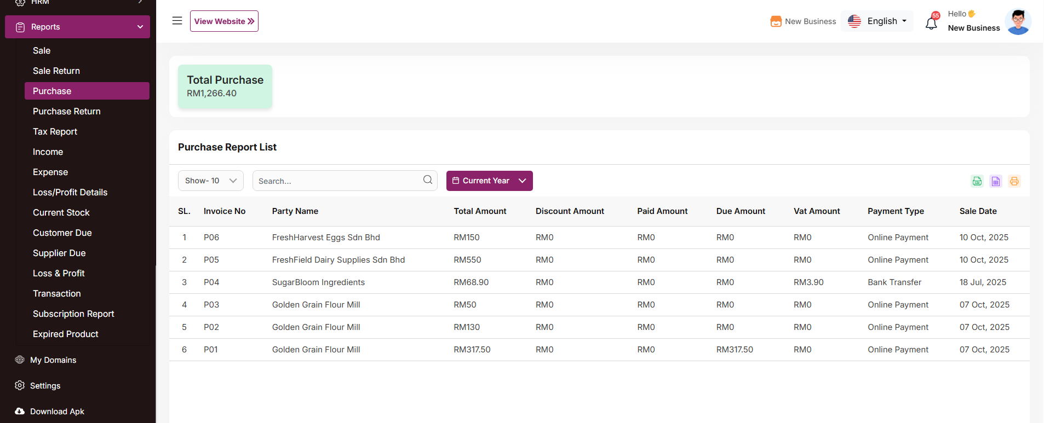Expand the Current Year date filter
Viewport: 1044px width, 423px height.
tap(489, 181)
